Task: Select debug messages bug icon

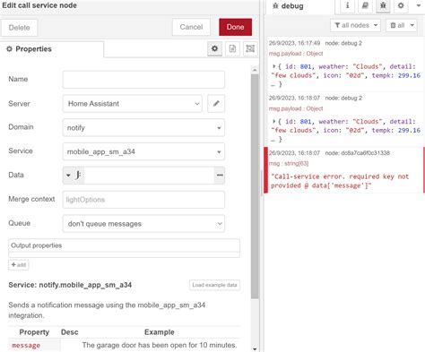Action: click(383, 6)
